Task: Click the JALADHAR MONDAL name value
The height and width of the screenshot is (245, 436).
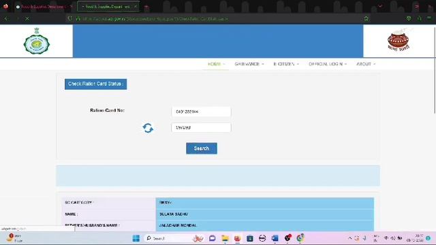Action: tap(178, 225)
